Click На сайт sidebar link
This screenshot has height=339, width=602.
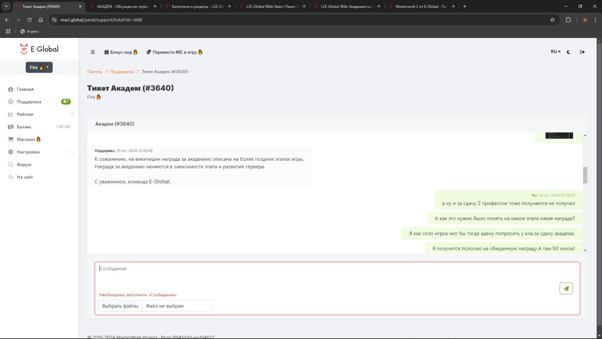25,177
